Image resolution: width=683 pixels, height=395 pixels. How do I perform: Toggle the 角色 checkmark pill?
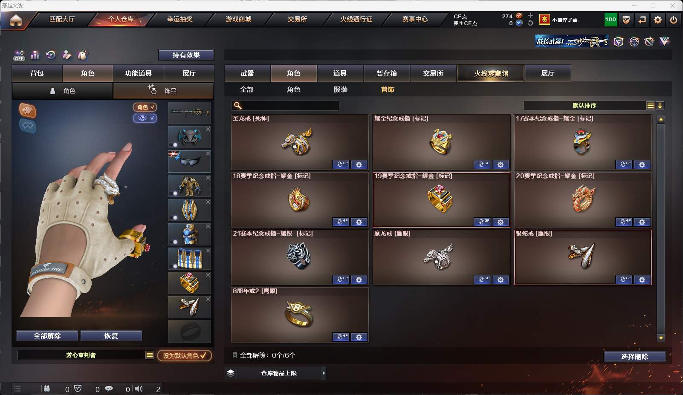pyautogui.click(x=145, y=107)
